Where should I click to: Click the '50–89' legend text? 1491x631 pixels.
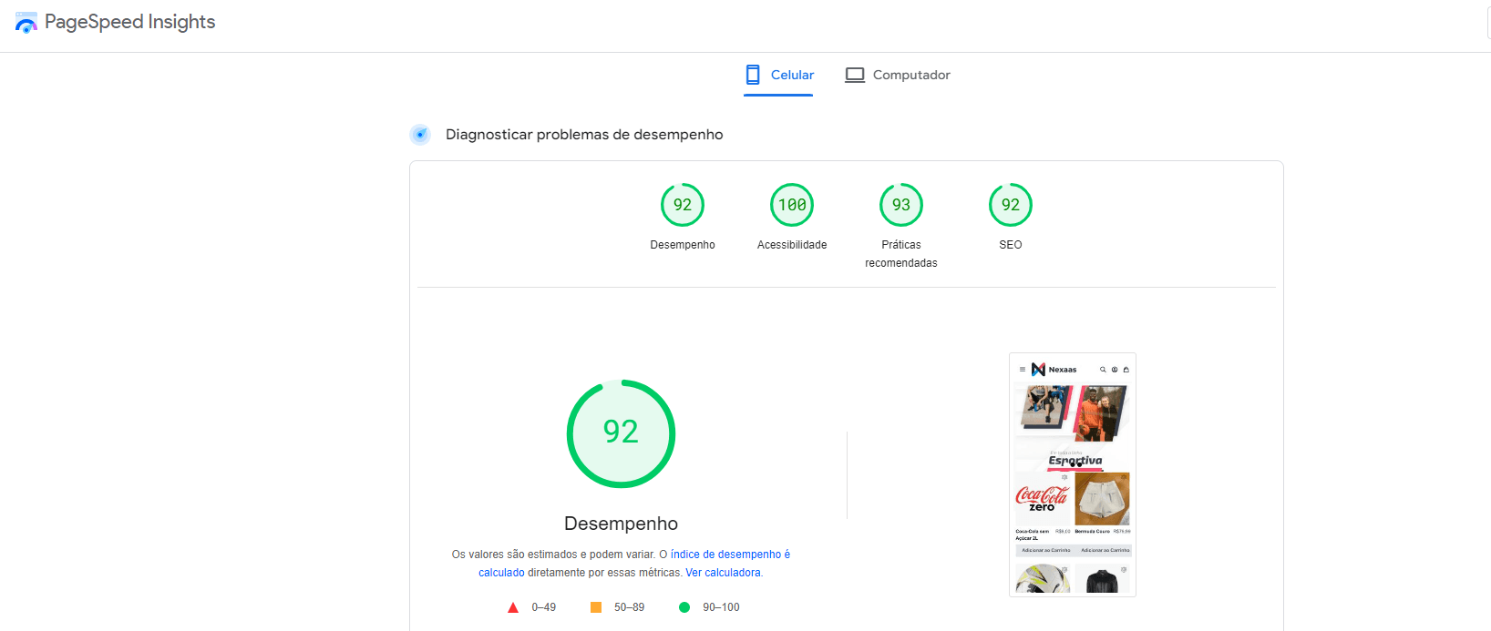[629, 607]
